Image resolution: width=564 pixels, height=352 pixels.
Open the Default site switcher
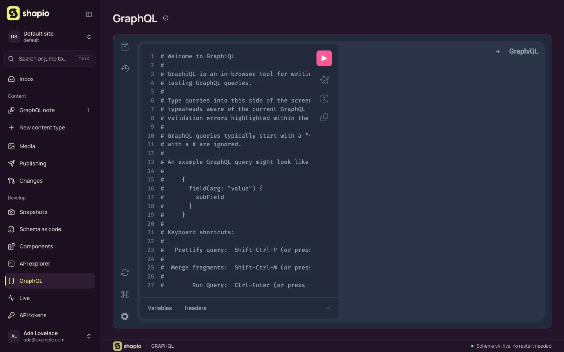point(50,37)
